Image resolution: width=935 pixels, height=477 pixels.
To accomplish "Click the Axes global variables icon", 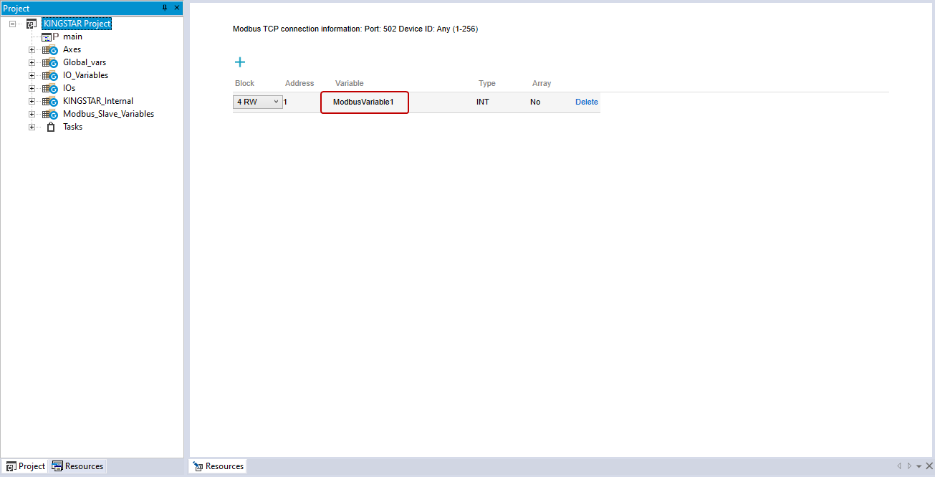I will point(49,50).
